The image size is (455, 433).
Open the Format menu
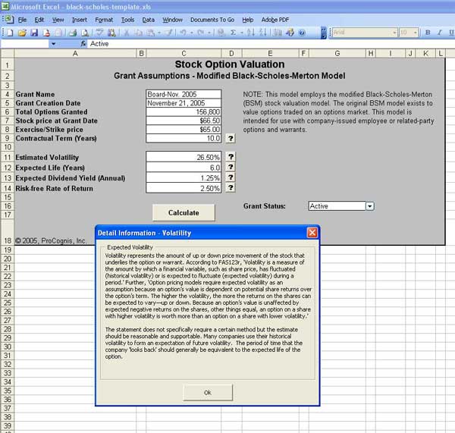point(104,20)
